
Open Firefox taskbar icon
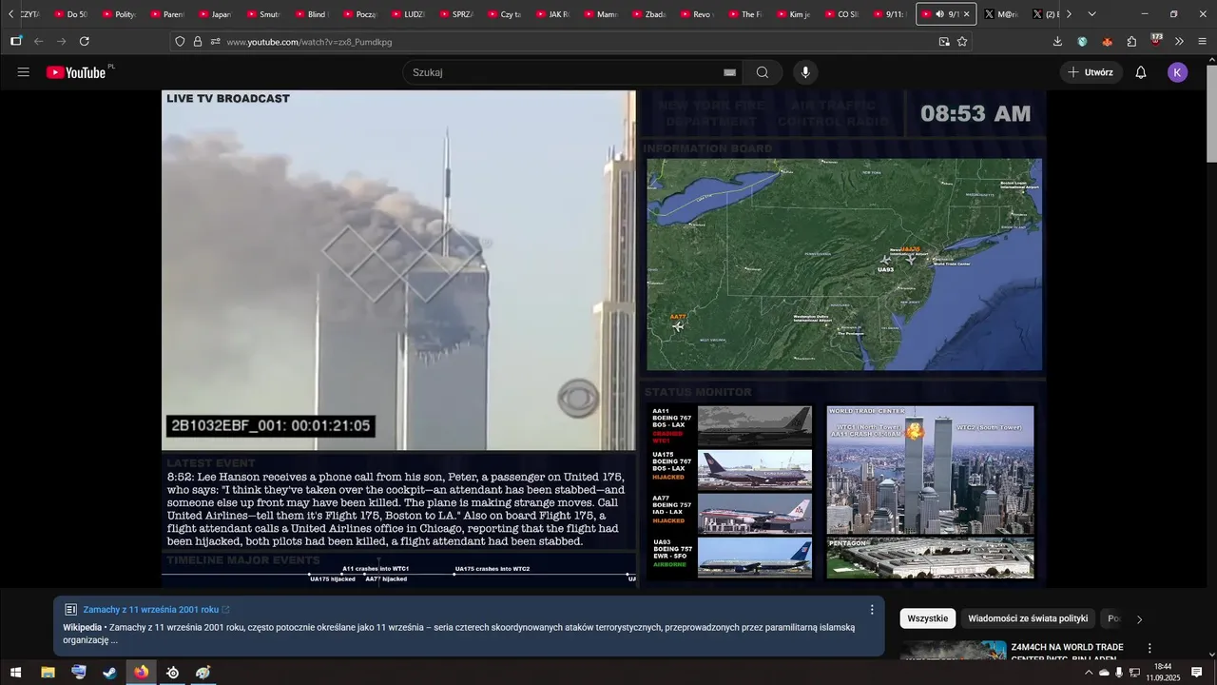[x=142, y=673]
